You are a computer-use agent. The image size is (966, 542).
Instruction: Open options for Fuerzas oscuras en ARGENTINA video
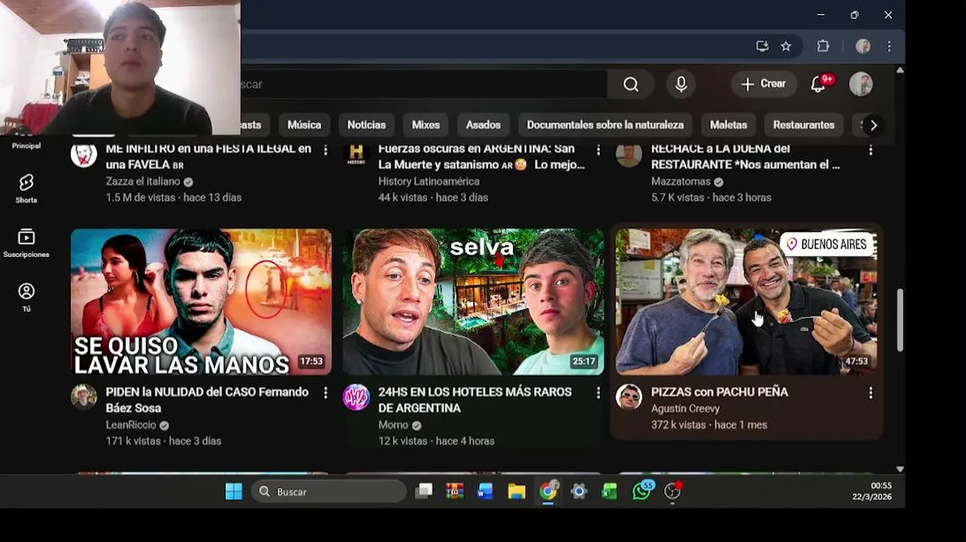click(x=598, y=150)
